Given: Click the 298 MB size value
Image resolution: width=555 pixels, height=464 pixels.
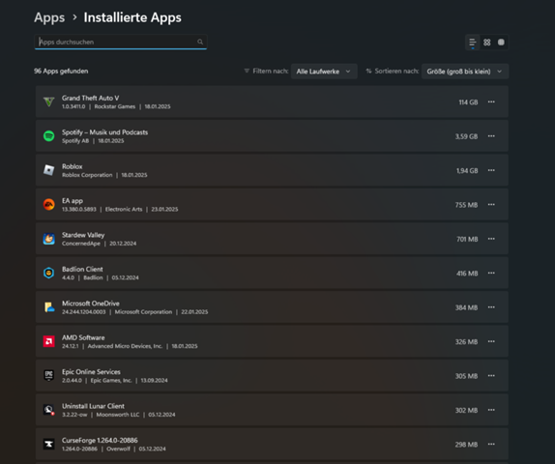Looking at the screenshot, I should 466,445.
